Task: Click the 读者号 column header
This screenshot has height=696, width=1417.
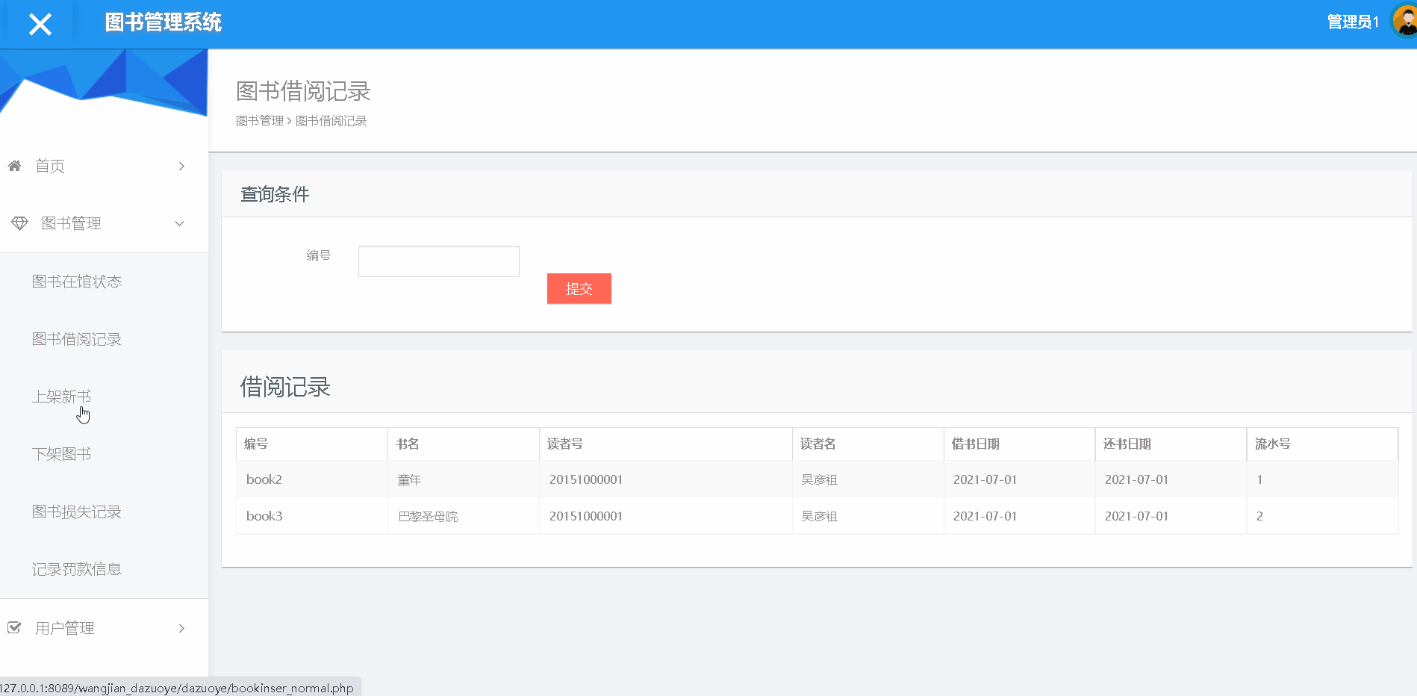Action: (666, 444)
